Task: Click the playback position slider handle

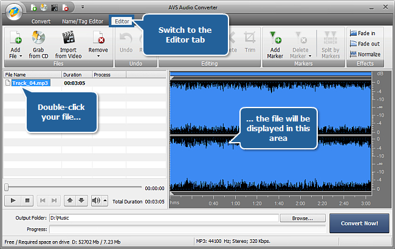Action: tap(7, 187)
